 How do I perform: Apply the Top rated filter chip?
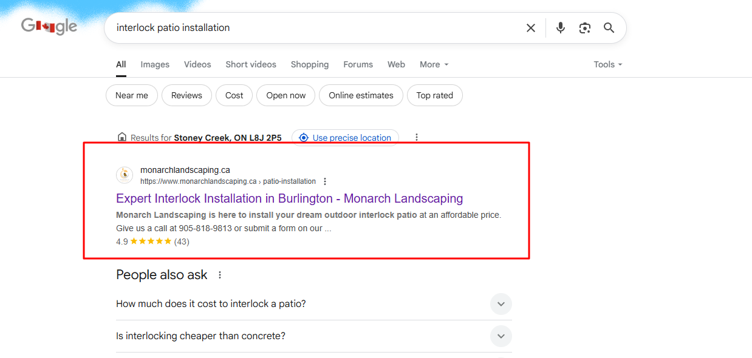(x=435, y=95)
